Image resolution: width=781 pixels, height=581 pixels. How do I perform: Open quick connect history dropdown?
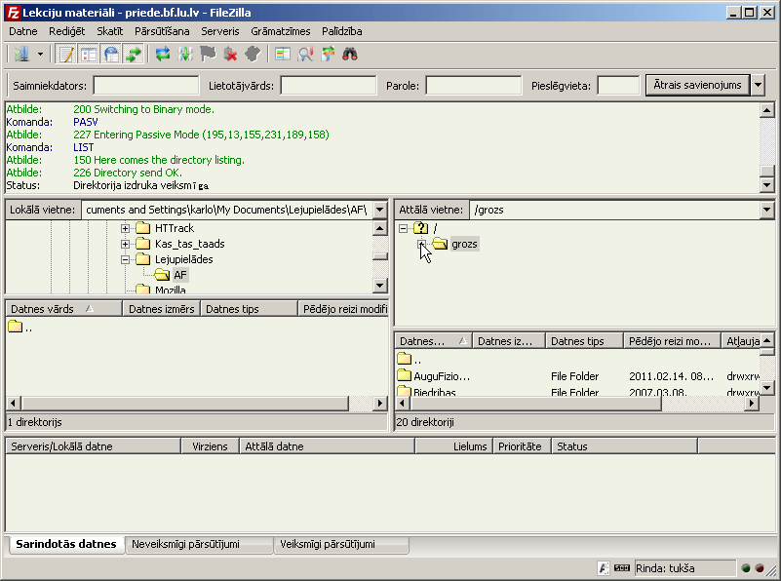coord(759,85)
